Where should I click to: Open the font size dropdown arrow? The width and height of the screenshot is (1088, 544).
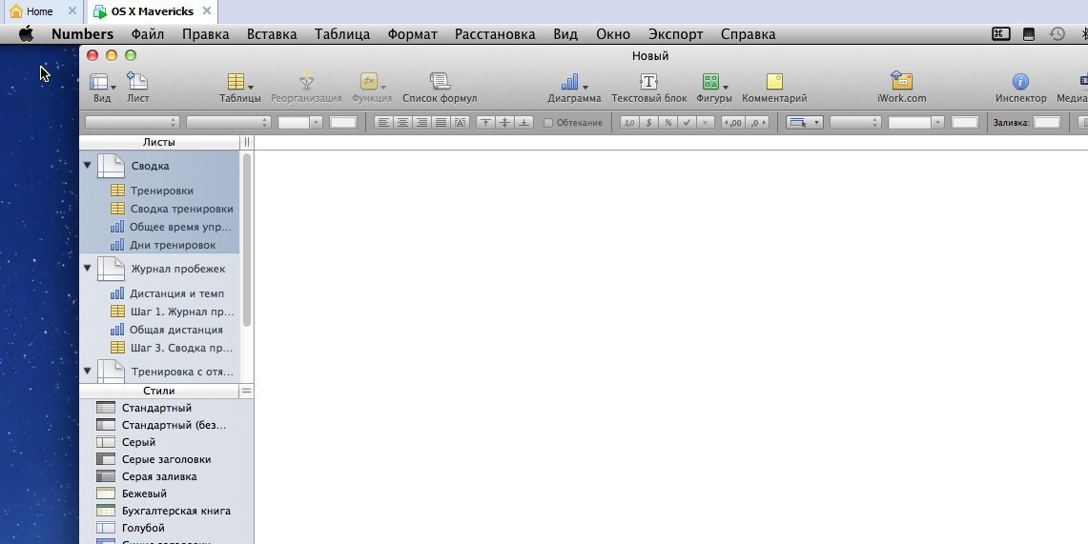pyautogui.click(x=317, y=123)
